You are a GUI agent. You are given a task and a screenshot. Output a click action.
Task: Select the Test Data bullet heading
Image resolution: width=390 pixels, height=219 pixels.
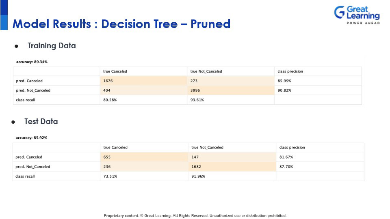pos(41,122)
